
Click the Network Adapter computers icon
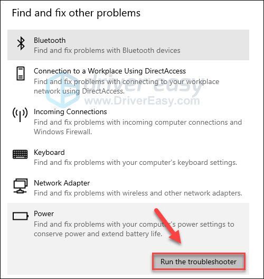pyautogui.click(x=20, y=186)
